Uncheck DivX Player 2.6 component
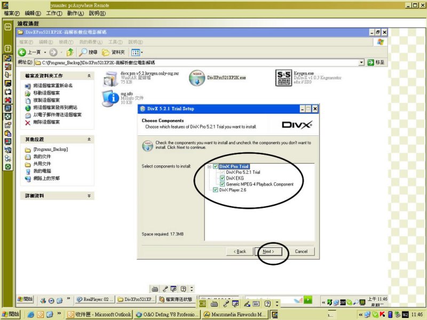427x320 pixels. [x=216, y=190]
